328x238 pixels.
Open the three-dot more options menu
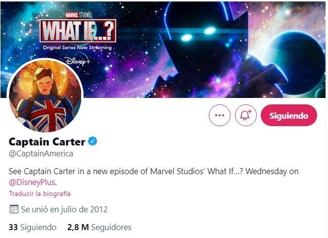click(220, 116)
